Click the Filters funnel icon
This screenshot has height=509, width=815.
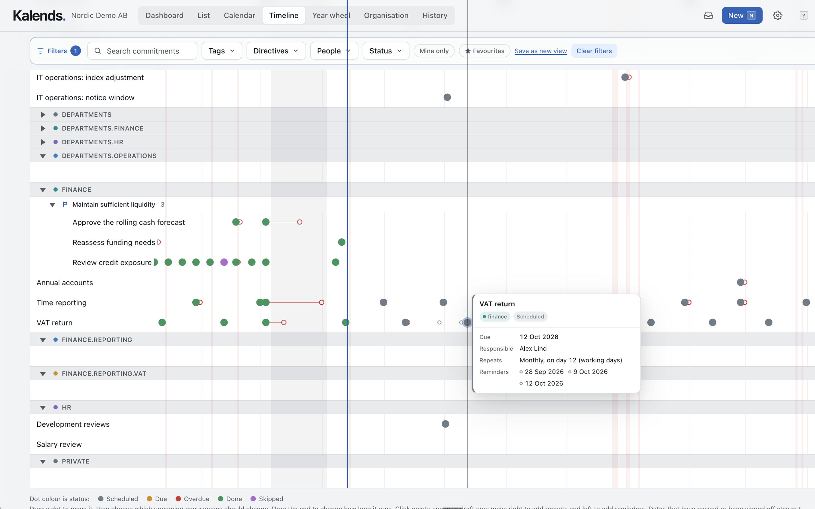(x=40, y=51)
